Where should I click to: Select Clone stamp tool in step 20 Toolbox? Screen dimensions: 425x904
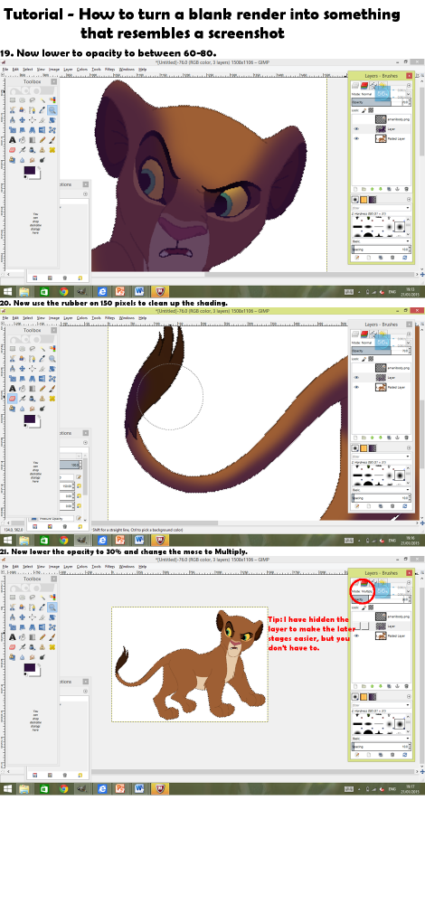click(x=42, y=399)
